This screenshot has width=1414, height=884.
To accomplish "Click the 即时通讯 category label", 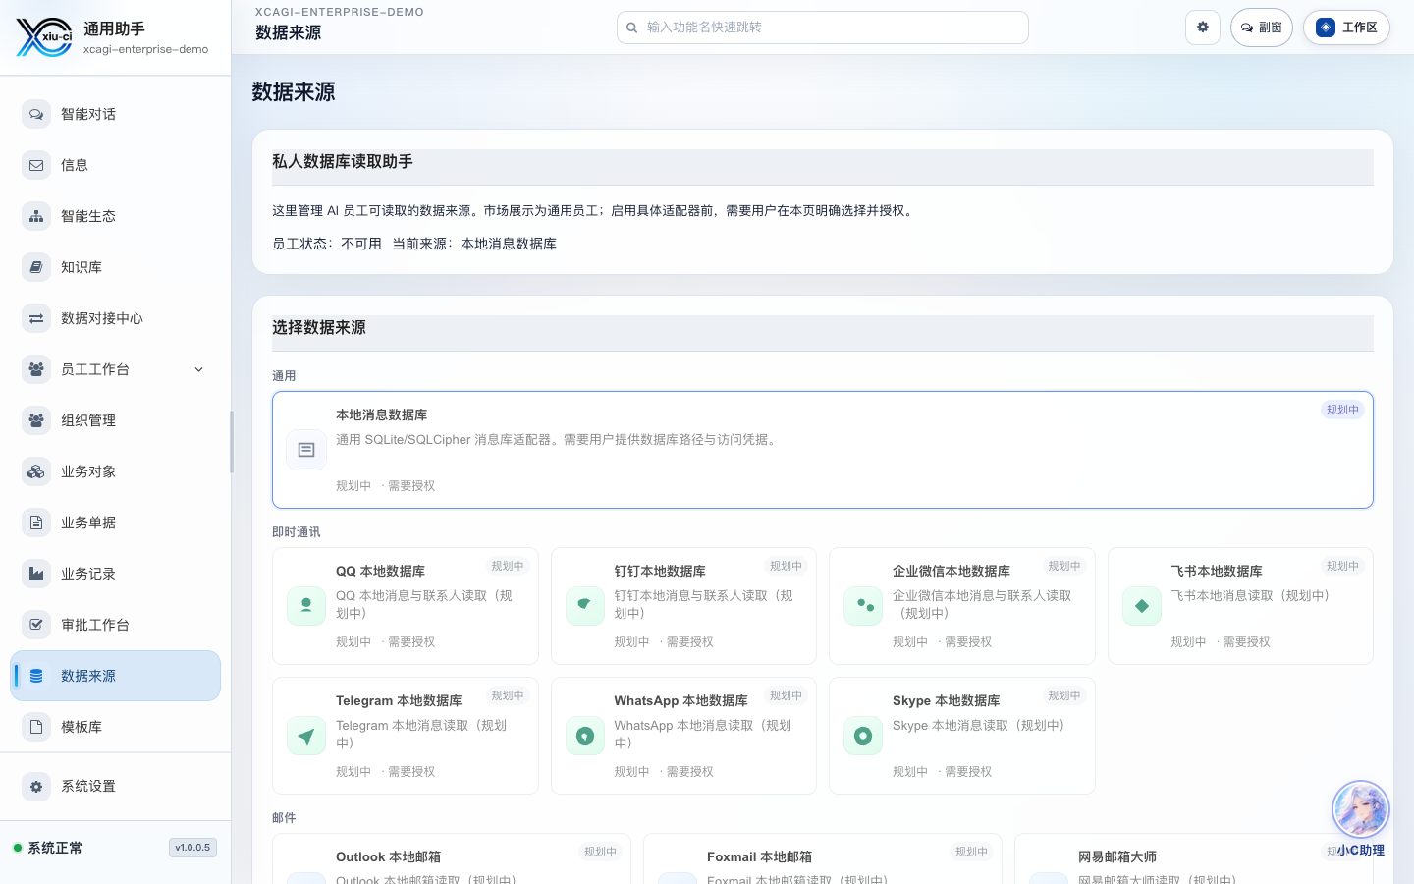I will (x=297, y=531).
